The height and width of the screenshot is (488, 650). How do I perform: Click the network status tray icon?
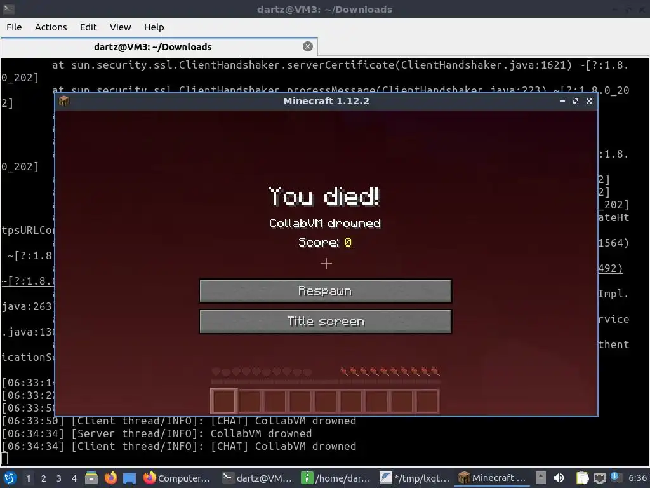tap(599, 478)
